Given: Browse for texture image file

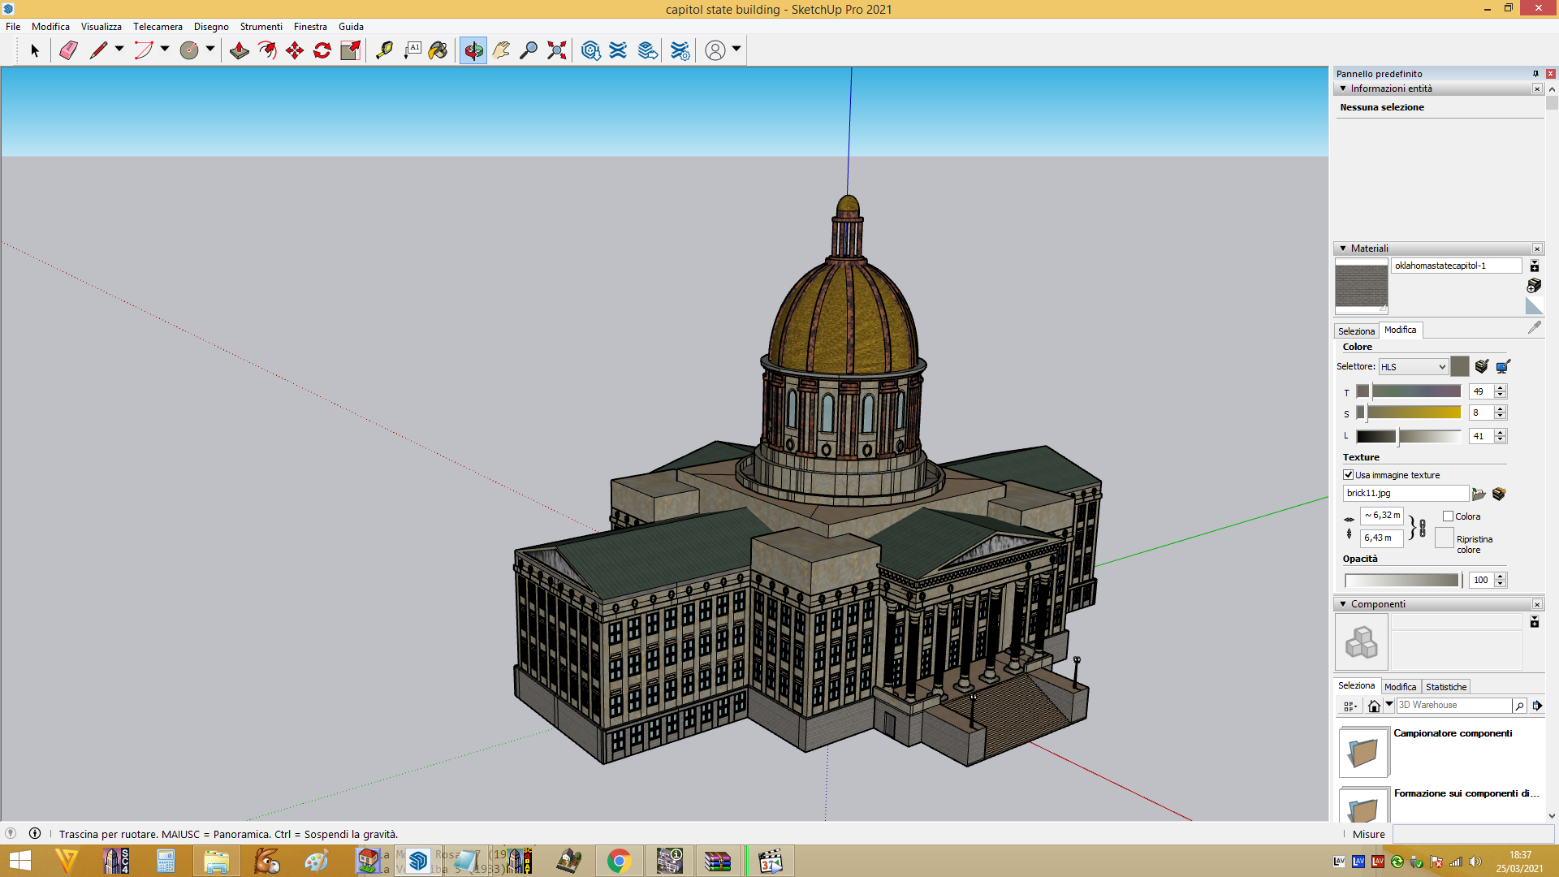Looking at the screenshot, I should click(x=1479, y=494).
